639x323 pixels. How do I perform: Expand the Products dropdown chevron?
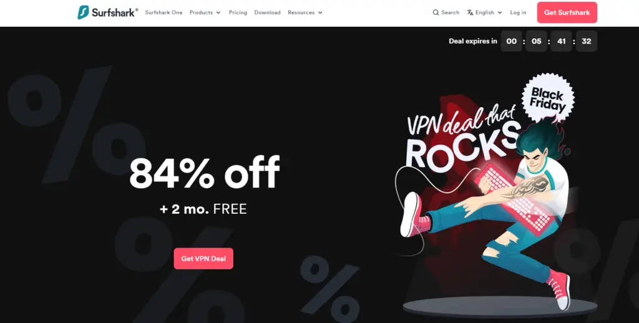(218, 12)
